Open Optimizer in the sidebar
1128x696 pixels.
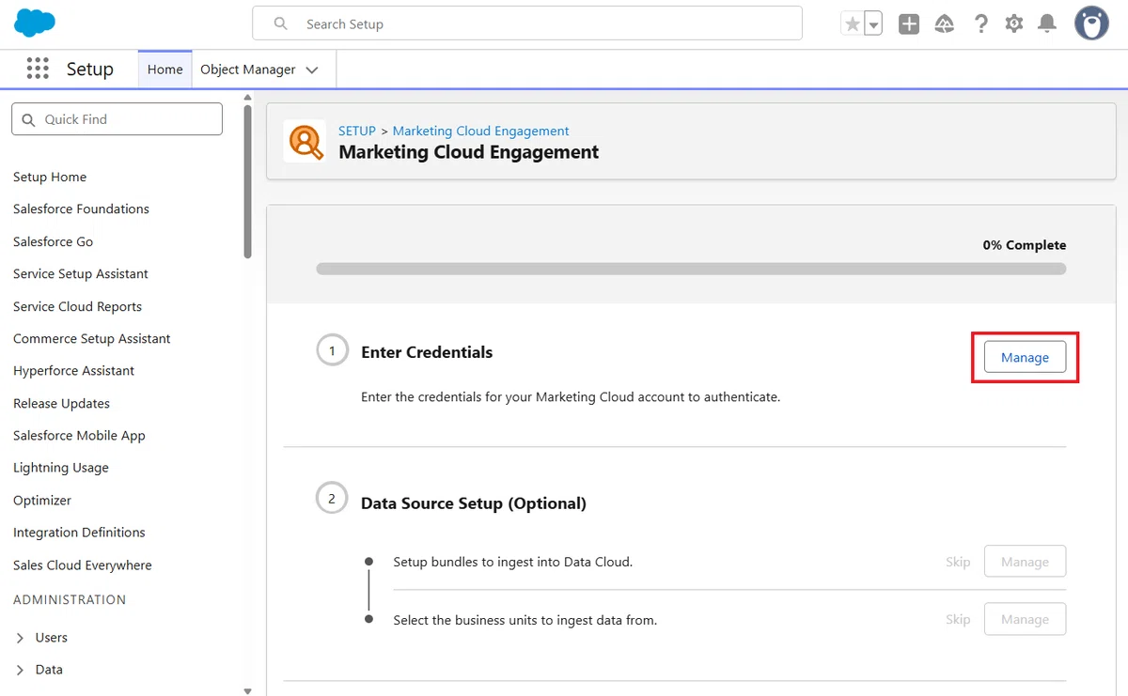(x=42, y=500)
